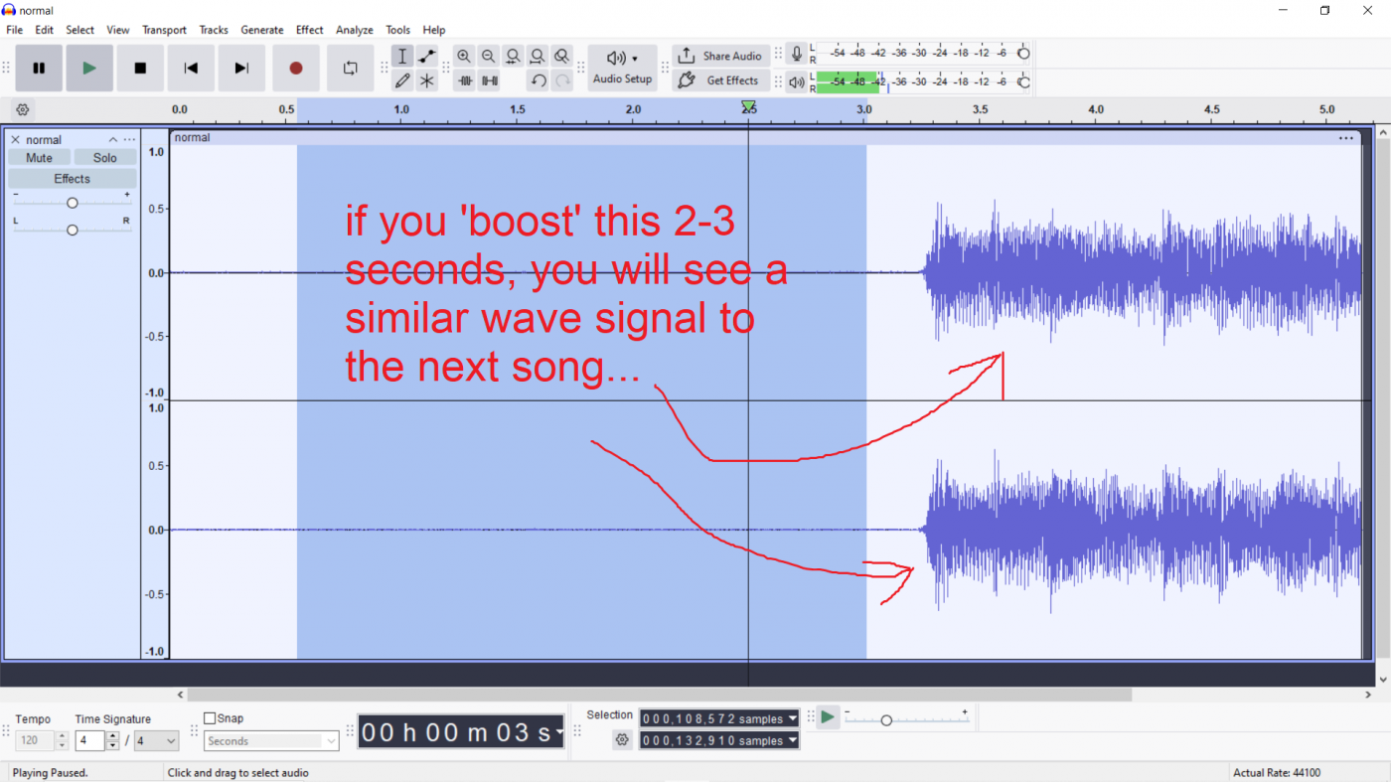Click the Skip to Start button
Screen dimensions: 1391x782
pos(191,69)
